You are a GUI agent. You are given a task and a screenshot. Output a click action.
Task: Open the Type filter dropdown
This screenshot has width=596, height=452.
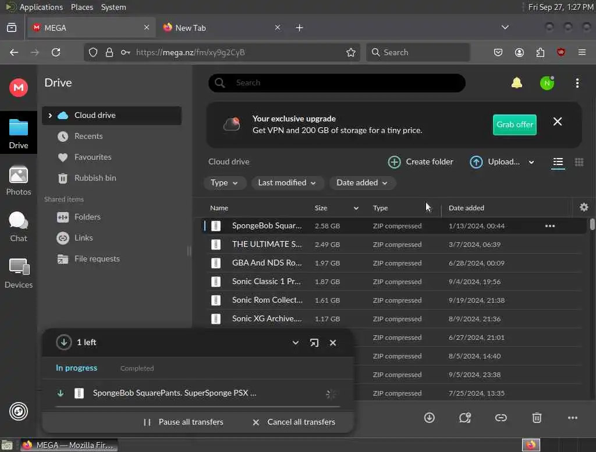point(224,183)
